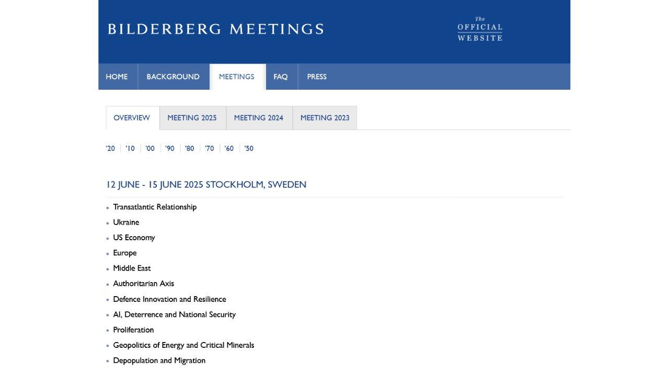The image size is (669, 376).
Task: Click The Official Website emblem
Action: [x=480, y=29]
